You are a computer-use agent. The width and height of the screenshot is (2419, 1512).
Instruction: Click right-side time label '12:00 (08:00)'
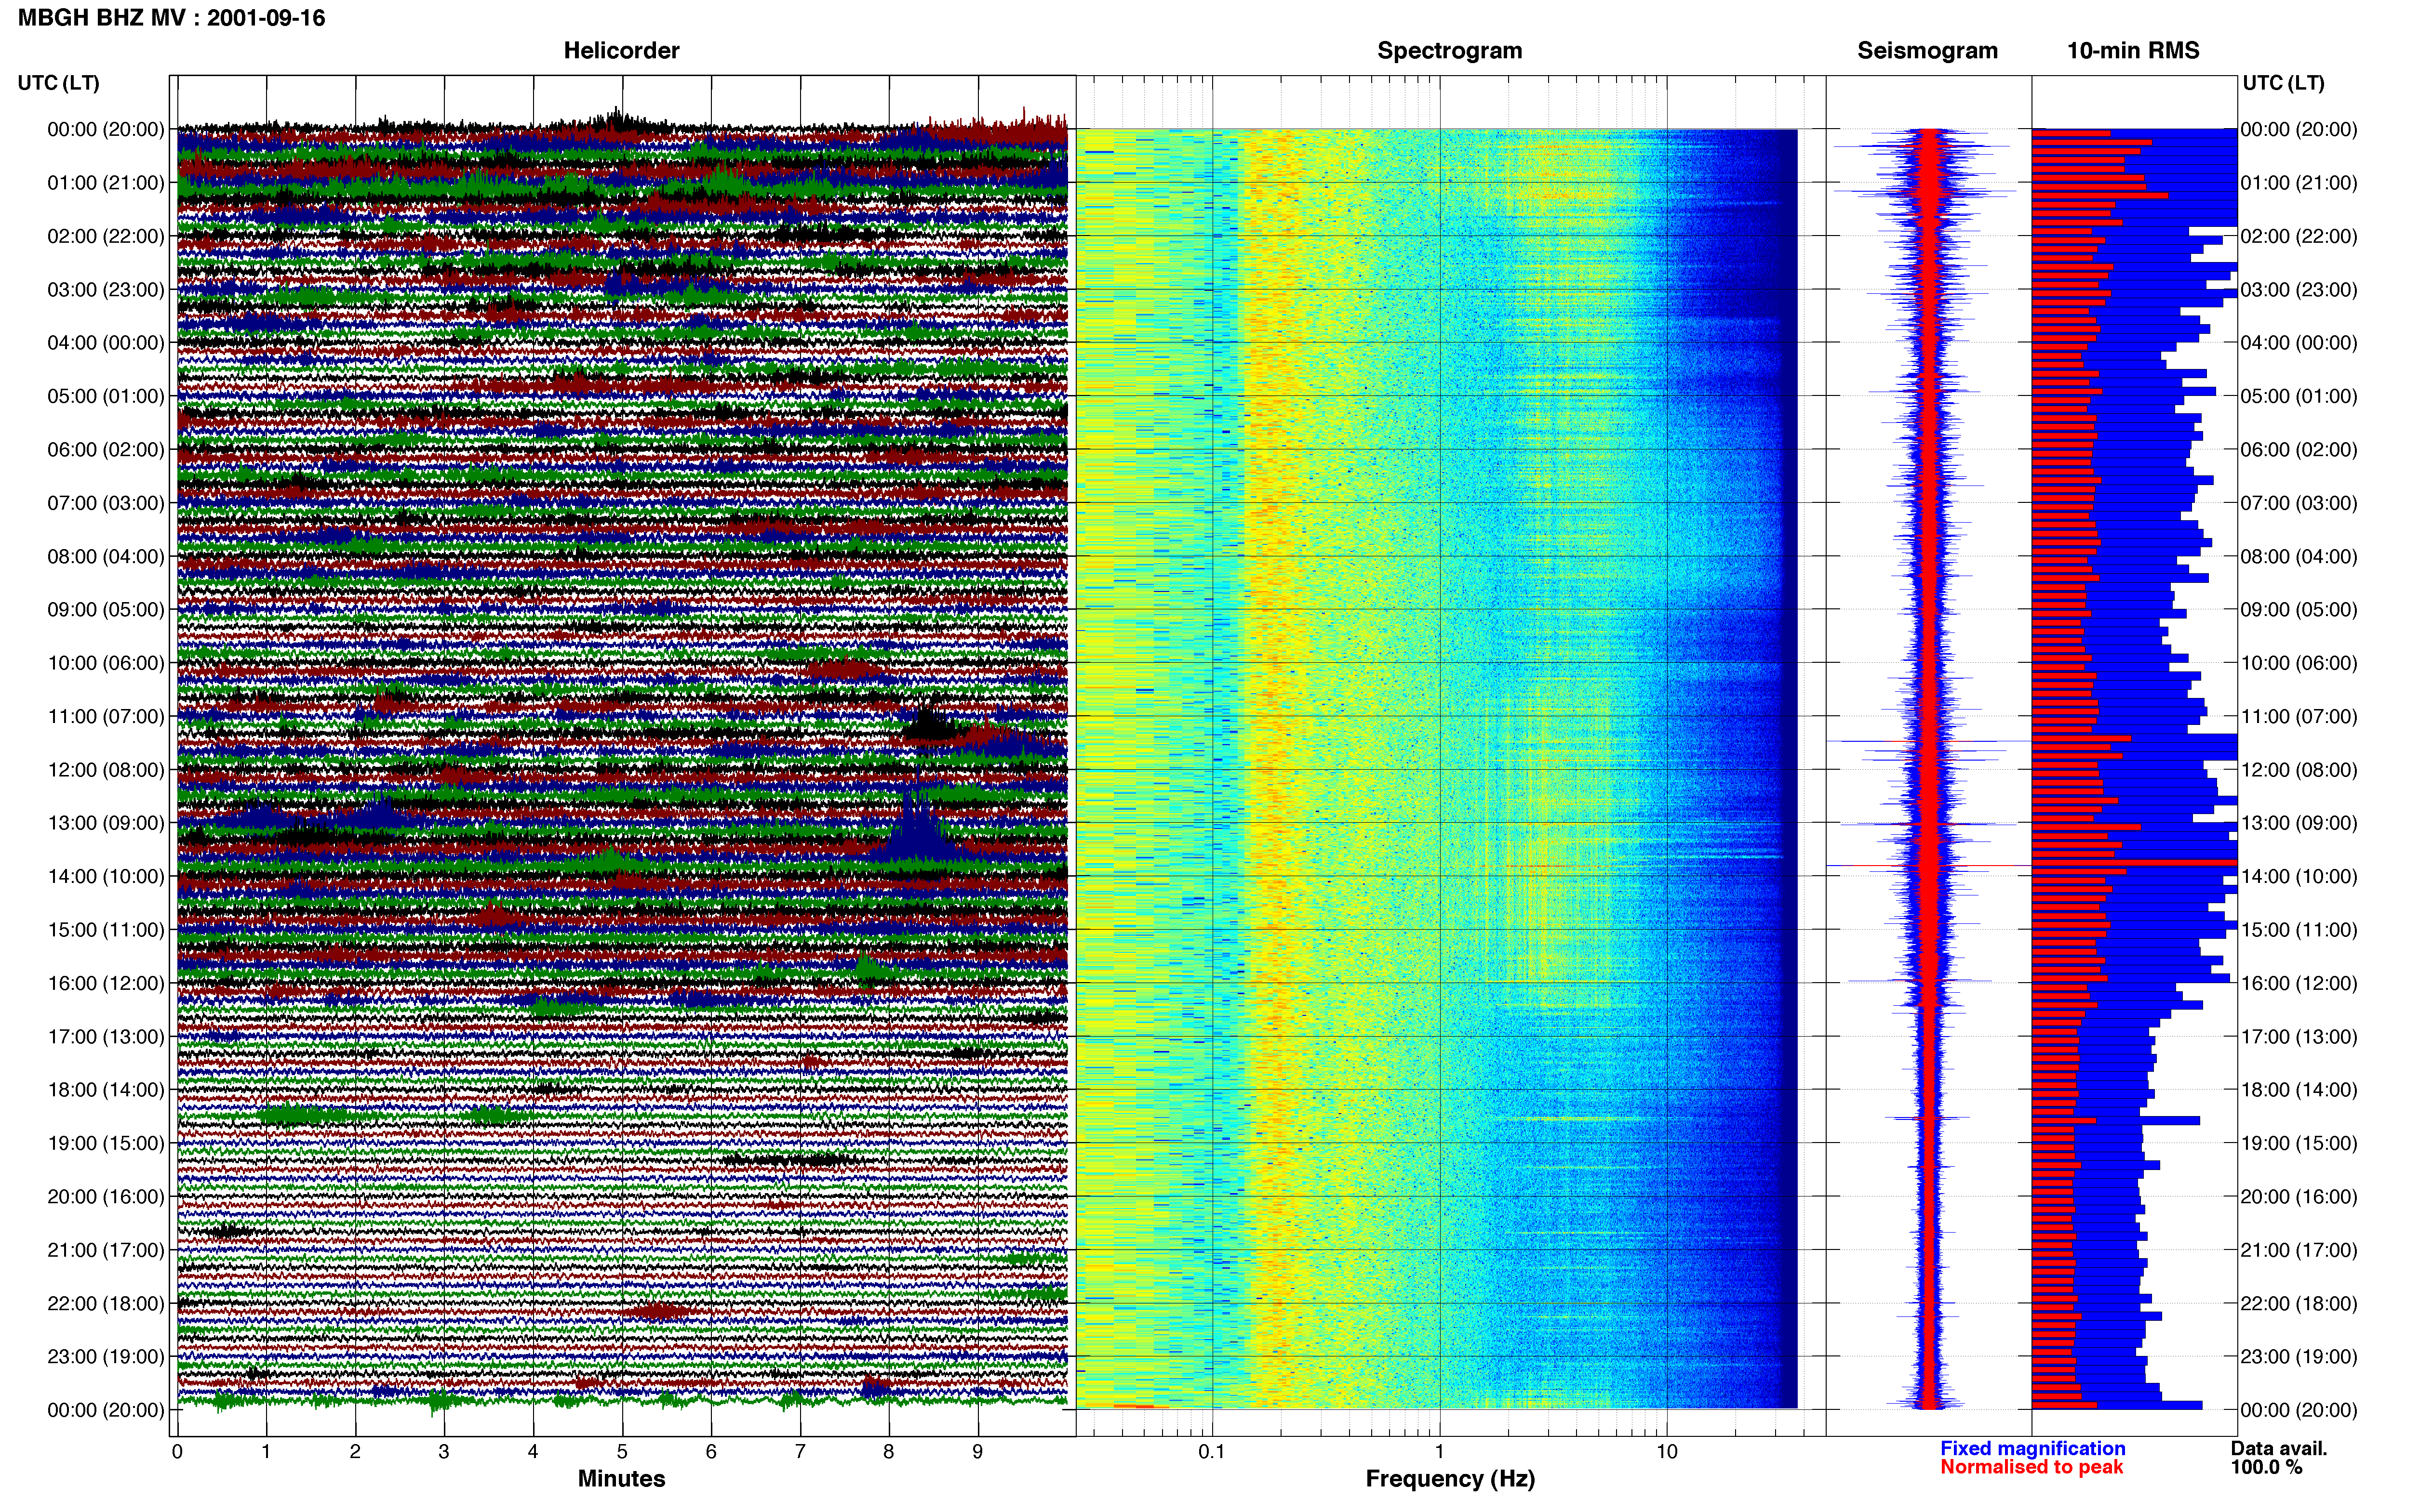pyautogui.click(x=2298, y=770)
